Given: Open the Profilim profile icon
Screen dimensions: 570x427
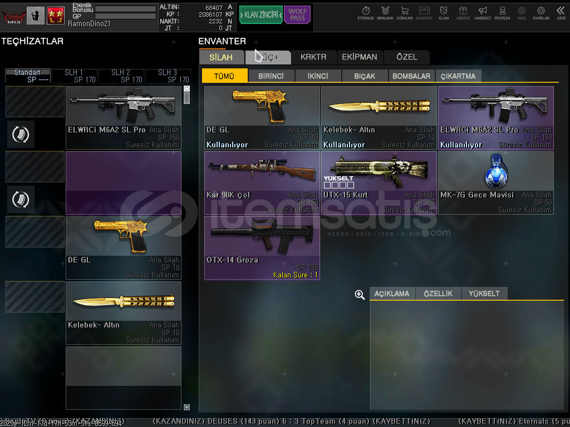Looking at the screenshot, I should 502,13.
